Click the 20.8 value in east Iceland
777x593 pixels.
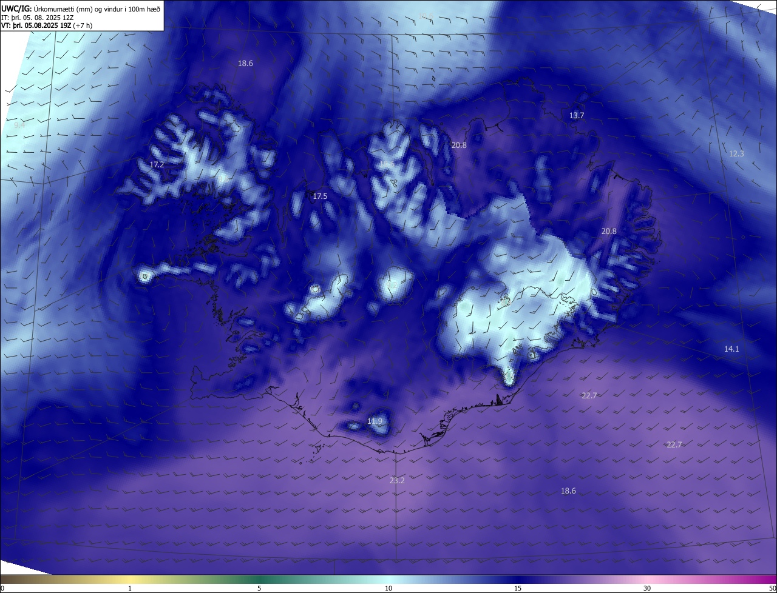click(609, 232)
